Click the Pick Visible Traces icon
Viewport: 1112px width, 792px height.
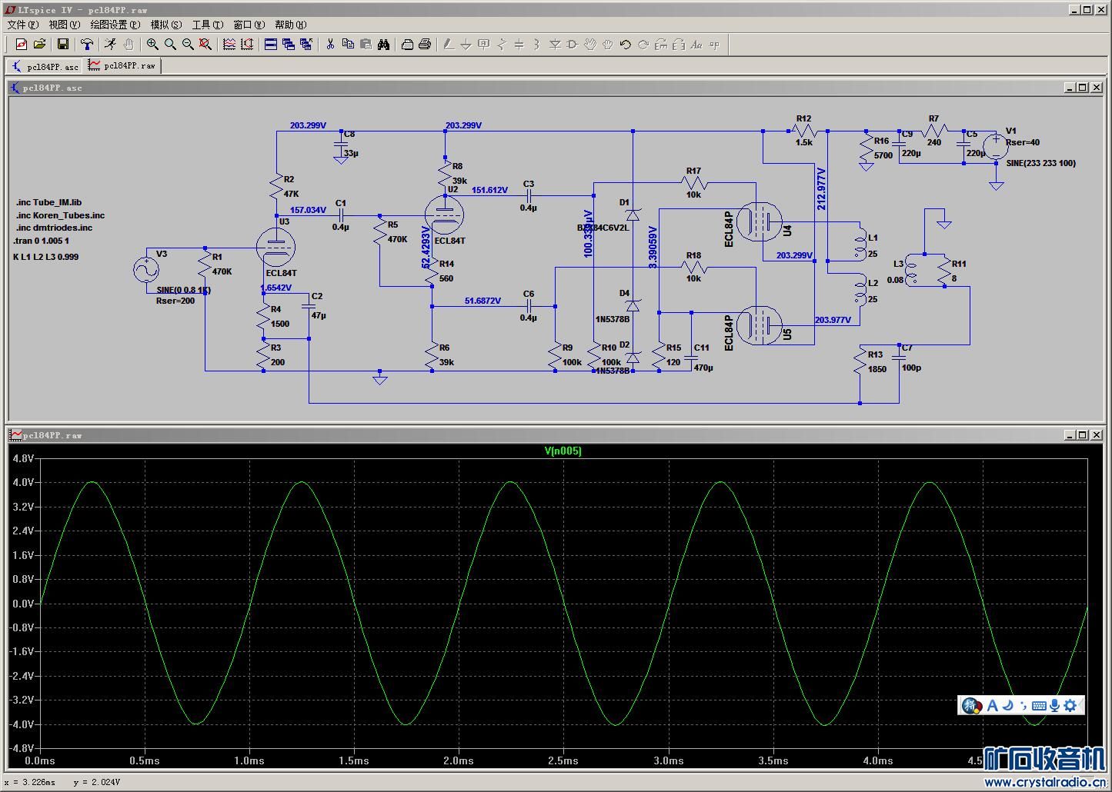[x=229, y=45]
